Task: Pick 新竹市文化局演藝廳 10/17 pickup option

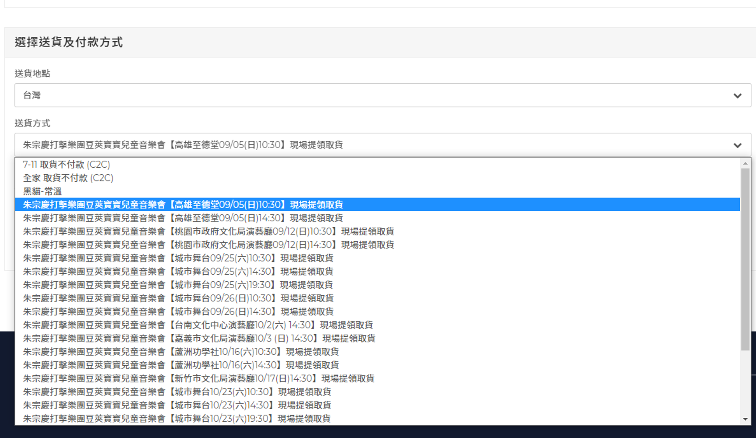Action: [x=199, y=378]
